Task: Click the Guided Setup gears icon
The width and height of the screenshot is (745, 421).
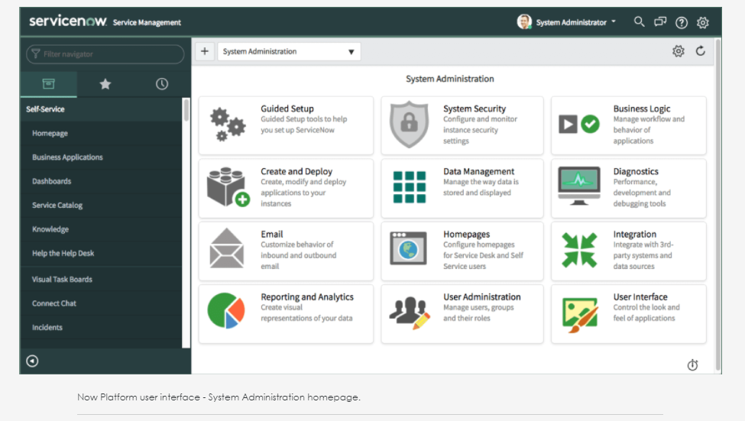Action: pos(228,125)
